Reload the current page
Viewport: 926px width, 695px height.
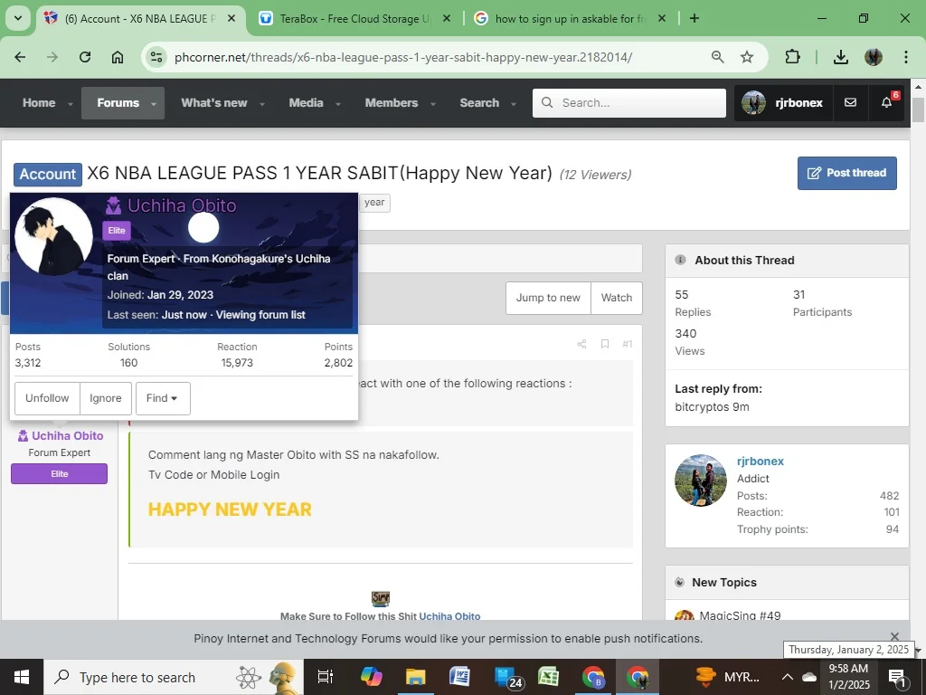(85, 57)
